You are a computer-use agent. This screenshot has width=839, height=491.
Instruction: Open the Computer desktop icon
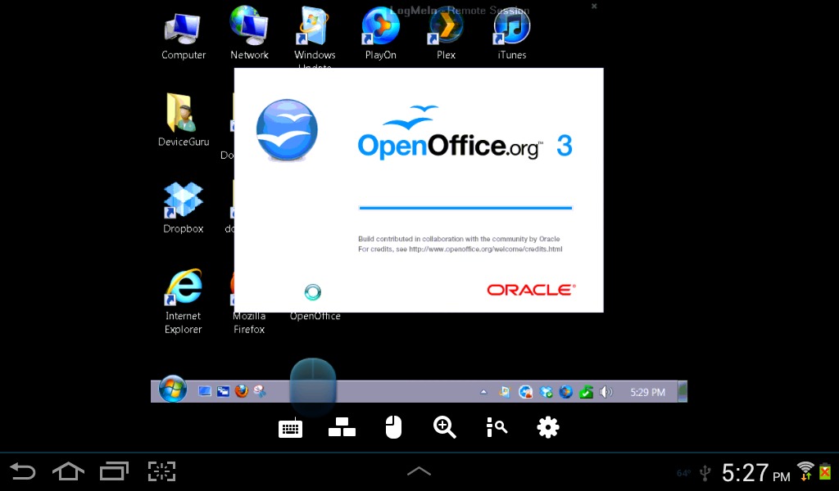tap(183, 37)
